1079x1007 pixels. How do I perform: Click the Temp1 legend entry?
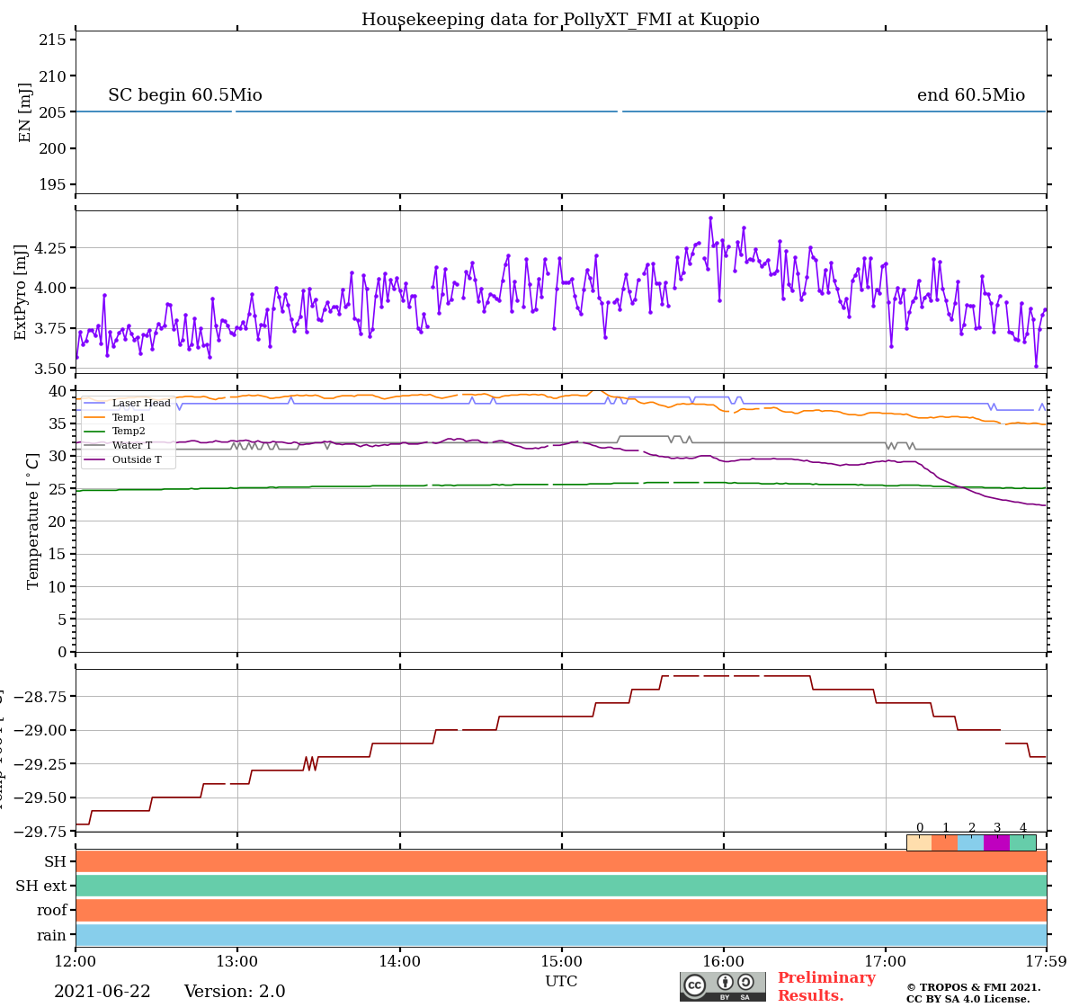tap(115, 417)
